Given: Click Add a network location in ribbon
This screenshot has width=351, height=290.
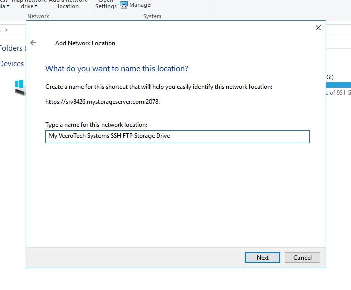Looking at the screenshot, I should pos(68,4).
